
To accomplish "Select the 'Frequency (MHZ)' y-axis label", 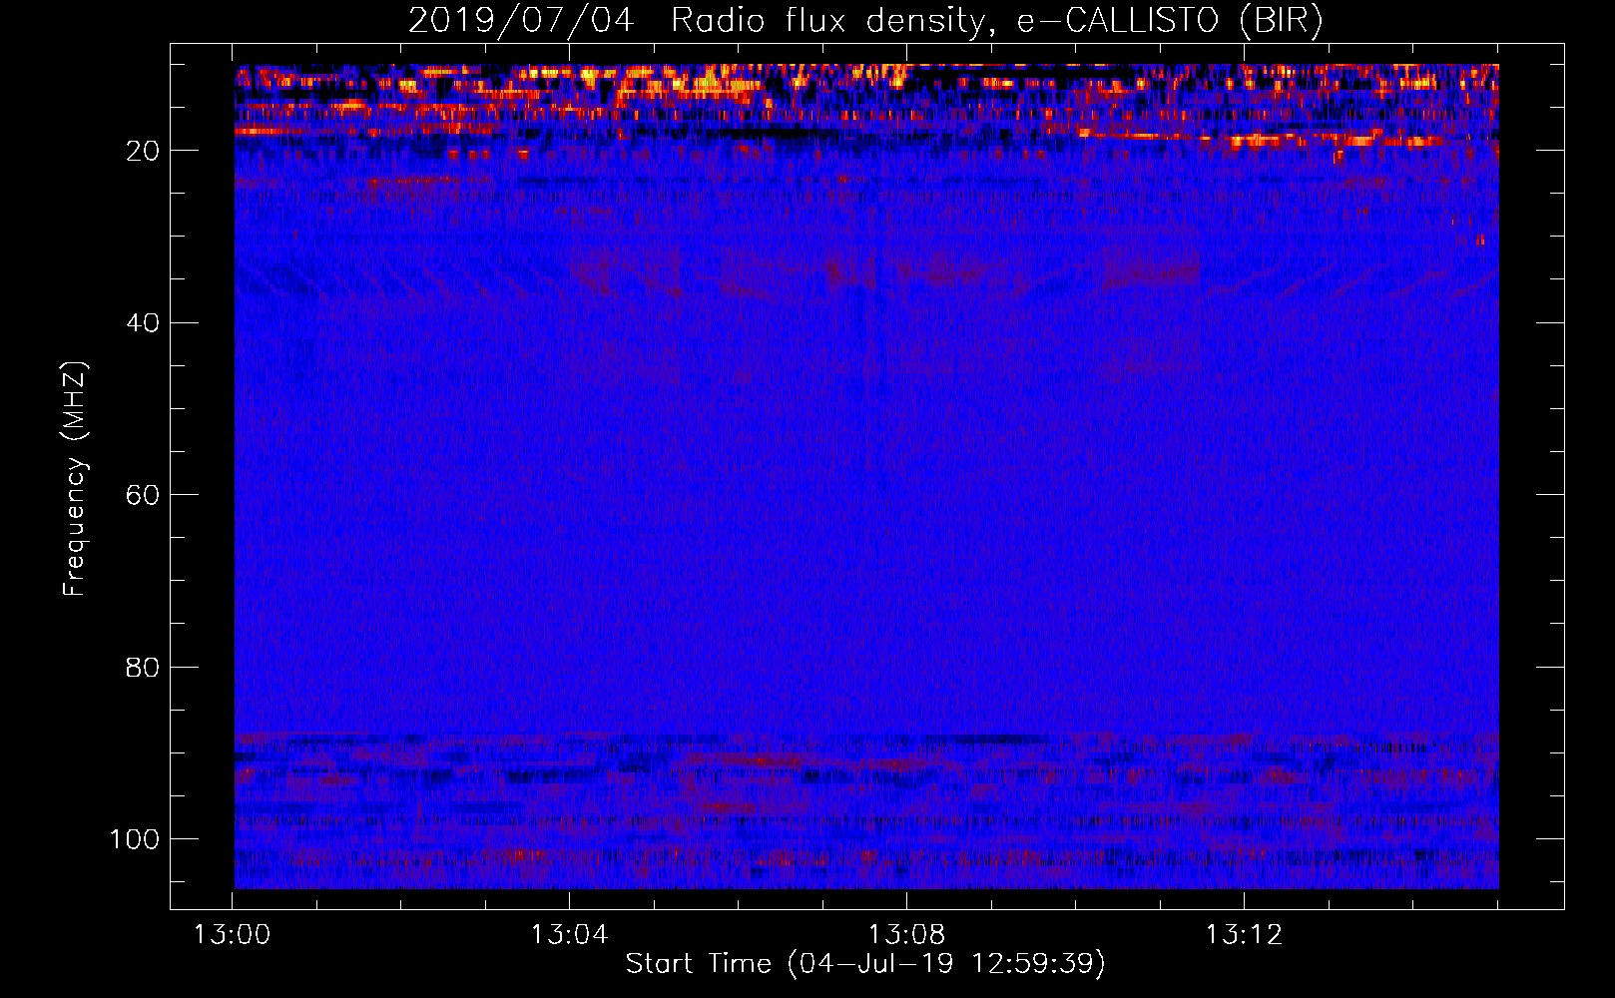I will point(76,479).
